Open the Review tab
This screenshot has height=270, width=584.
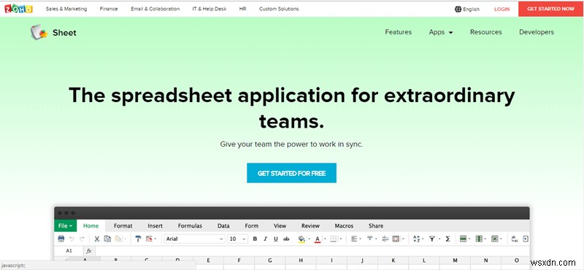click(x=310, y=225)
